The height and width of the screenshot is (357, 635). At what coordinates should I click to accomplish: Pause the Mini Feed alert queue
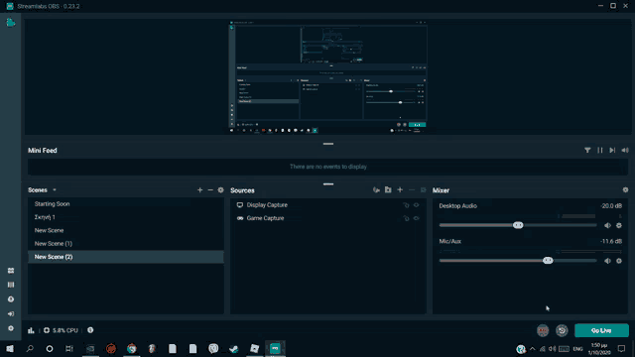(599, 150)
